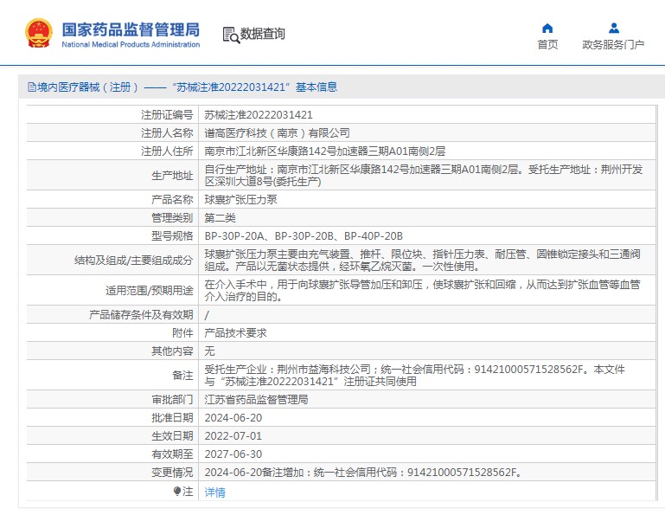
Task: Click the 其他内容 value 无
Action: 209,351
